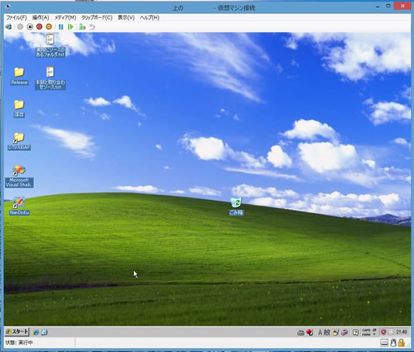
Task: Open the language bar options dropdown arrow
Action: pos(374,334)
